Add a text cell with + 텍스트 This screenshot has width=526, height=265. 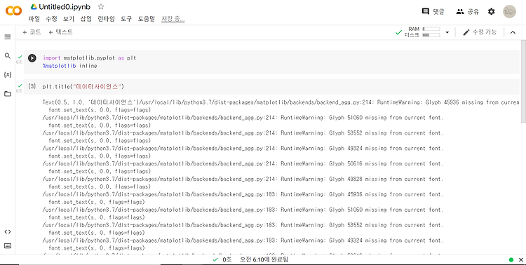[60, 32]
